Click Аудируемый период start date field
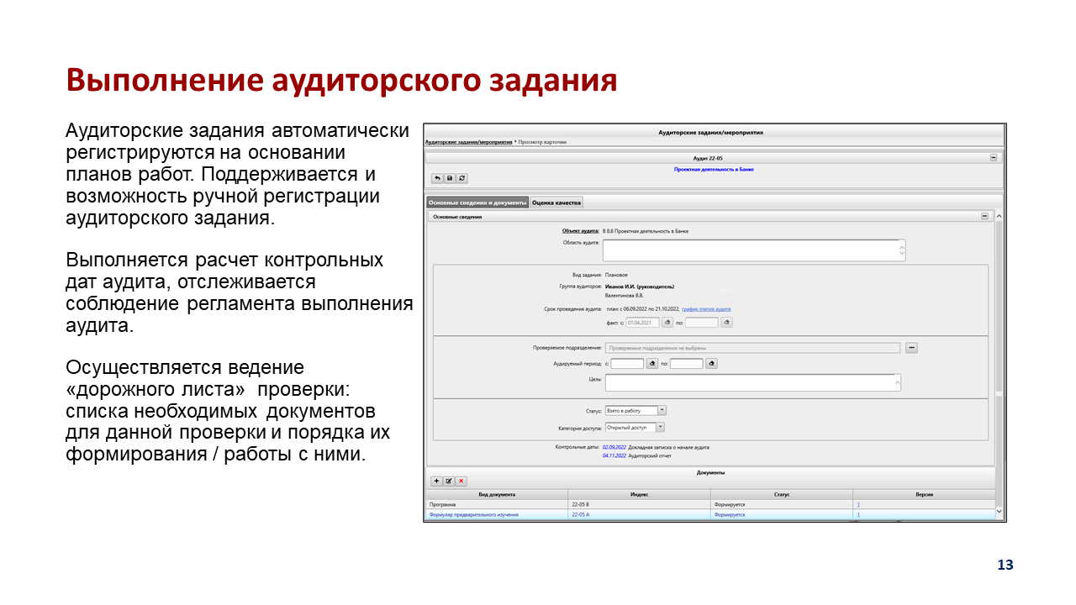Image resolution: width=1076 pixels, height=605 pixels. [x=627, y=364]
